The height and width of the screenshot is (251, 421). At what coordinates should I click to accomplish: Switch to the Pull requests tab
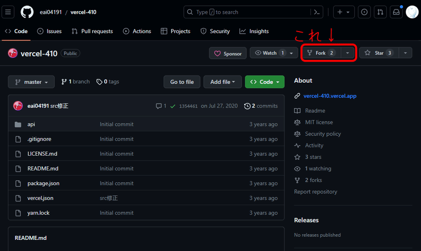(92, 31)
